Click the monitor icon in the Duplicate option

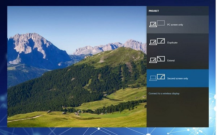161,41
